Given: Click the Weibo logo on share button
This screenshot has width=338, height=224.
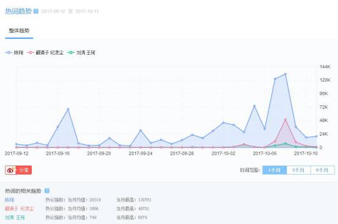Looking at the screenshot, I should pos(10,170).
